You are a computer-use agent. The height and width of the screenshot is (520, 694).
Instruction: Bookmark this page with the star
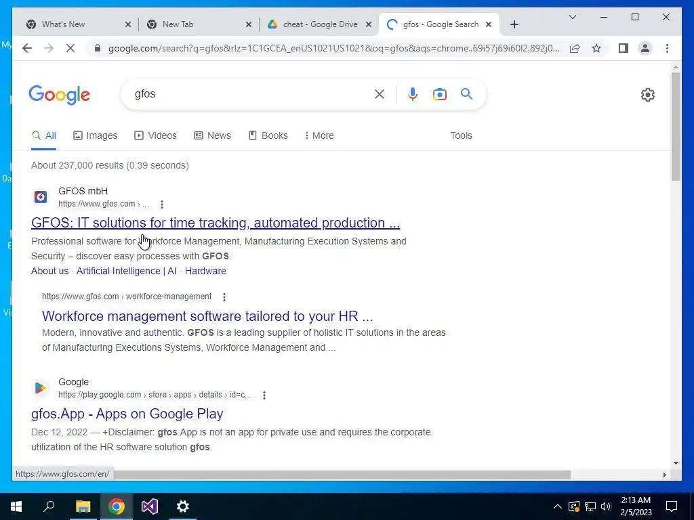(x=596, y=48)
